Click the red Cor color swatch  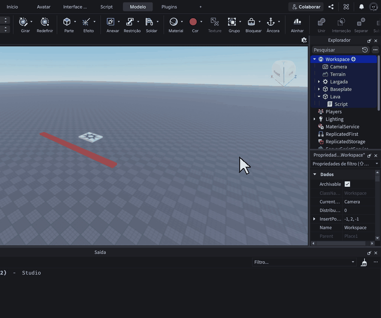pyautogui.click(x=193, y=22)
